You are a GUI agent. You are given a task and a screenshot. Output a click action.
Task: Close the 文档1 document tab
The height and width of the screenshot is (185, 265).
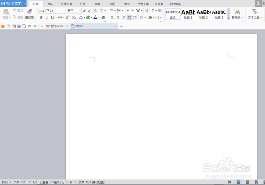(x=116, y=26)
